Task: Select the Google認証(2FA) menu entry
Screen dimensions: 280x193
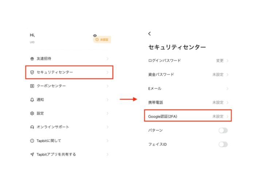Action: (188, 116)
